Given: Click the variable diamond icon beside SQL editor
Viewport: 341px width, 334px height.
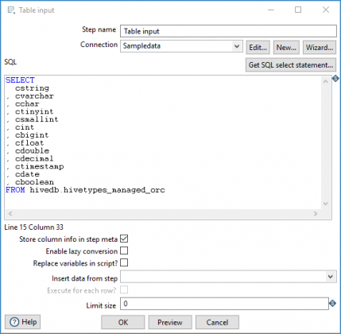Looking at the screenshot, I should pos(335,79).
